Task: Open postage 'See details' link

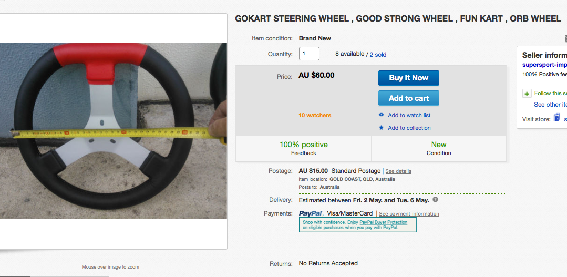Action: pos(398,171)
